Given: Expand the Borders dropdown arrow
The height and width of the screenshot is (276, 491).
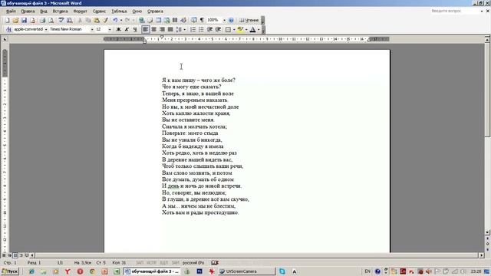Looking at the screenshot, I should [x=234, y=29].
